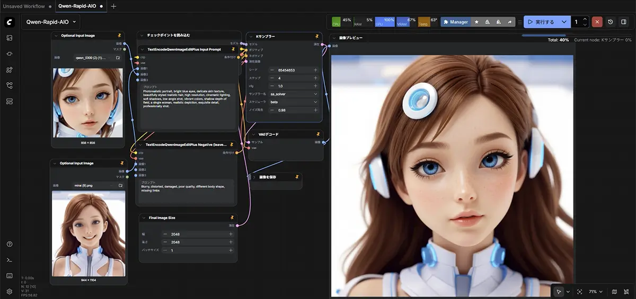Open the keyboard shortcuts icon in the sidebar
The width and height of the screenshot is (636, 299).
click(x=9, y=276)
